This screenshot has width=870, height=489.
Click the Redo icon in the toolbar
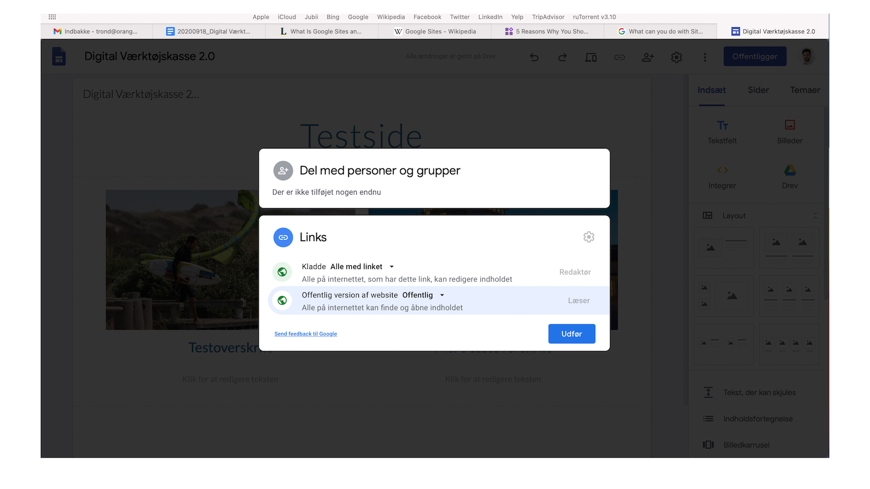(x=562, y=57)
